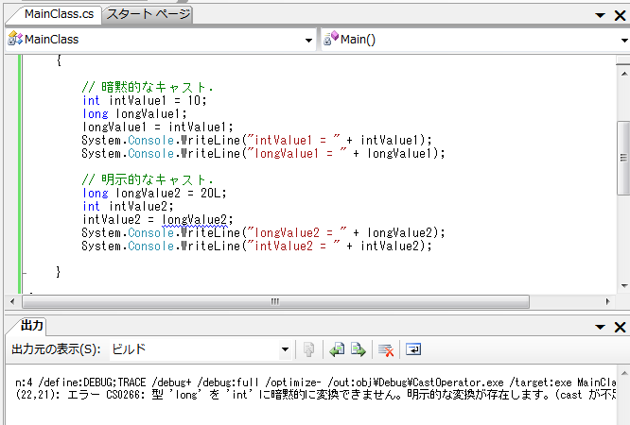Click the MainClass class icon
The height and width of the screenshot is (425, 630).
pos(15,39)
